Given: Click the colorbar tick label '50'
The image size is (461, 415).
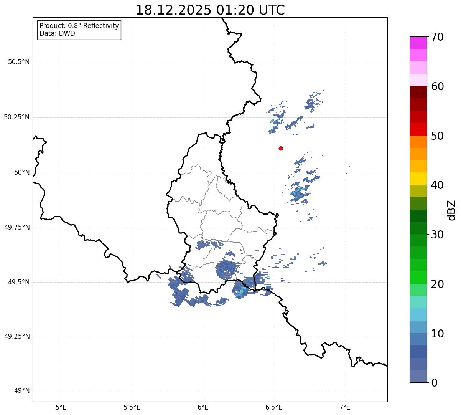Looking at the screenshot, I should [x=437, y=136].
